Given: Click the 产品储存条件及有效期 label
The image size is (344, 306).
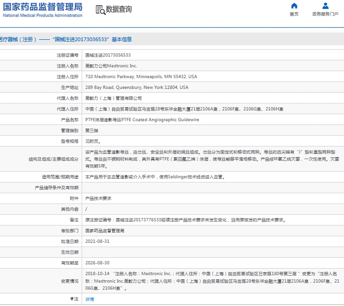Looking at the screenshot, I should 56,188.
